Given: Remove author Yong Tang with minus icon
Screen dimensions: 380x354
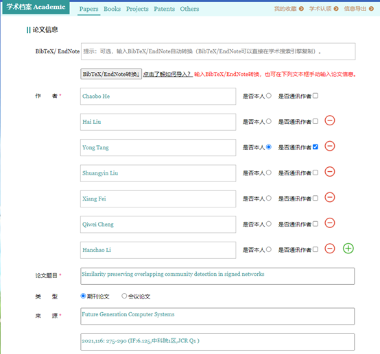Looking at the screenshot, I should coord(330,146).
